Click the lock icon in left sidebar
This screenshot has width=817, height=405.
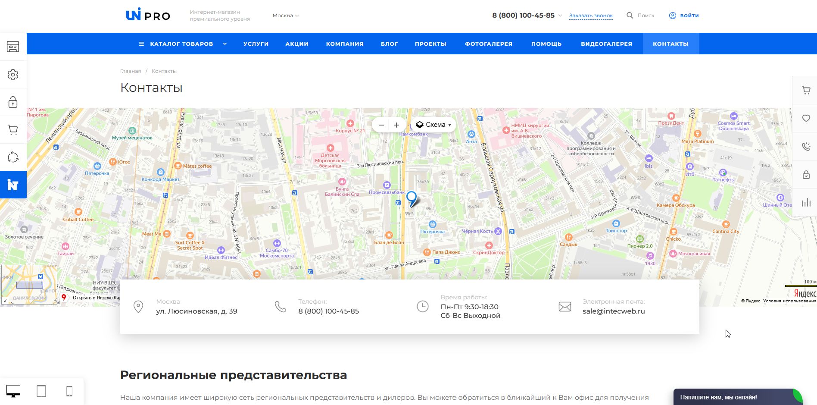(x=13, y=102)
